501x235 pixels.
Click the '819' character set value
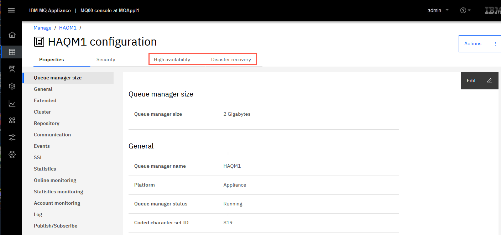coord(228,223)
